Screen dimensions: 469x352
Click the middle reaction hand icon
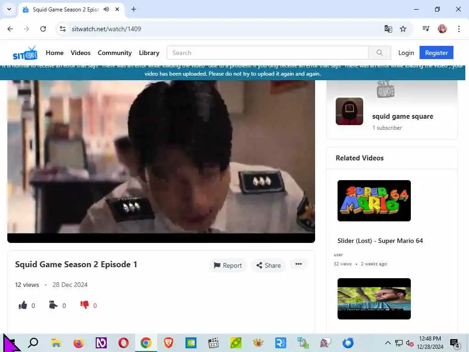pos(53,305)
